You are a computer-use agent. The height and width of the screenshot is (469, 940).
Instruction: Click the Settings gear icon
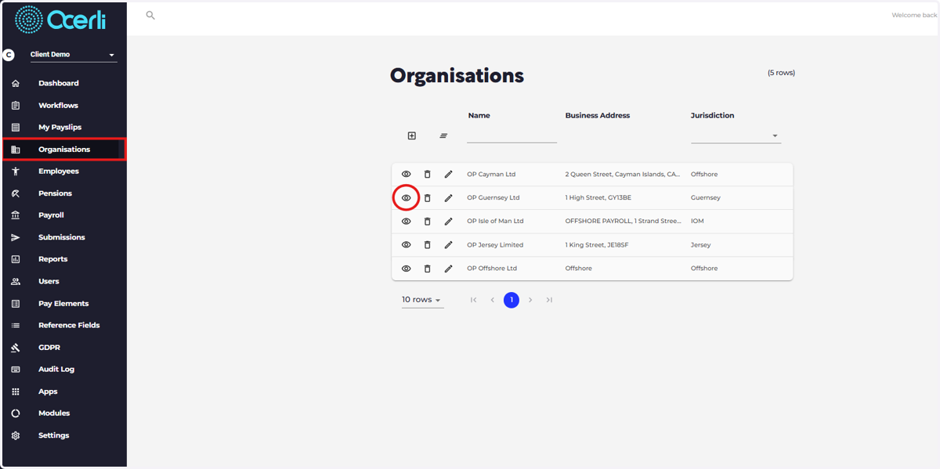coord(16,435)
